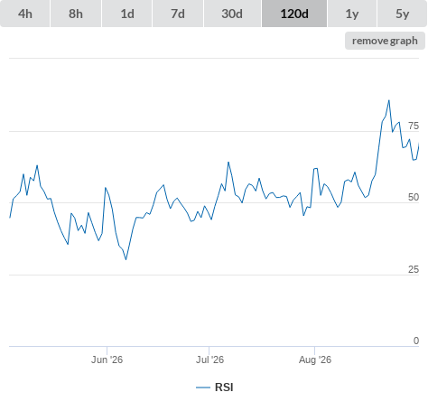Screen dimensions: 428x411
Task: Toggle the RSI series legend label
Action: (x=224, y=388)
